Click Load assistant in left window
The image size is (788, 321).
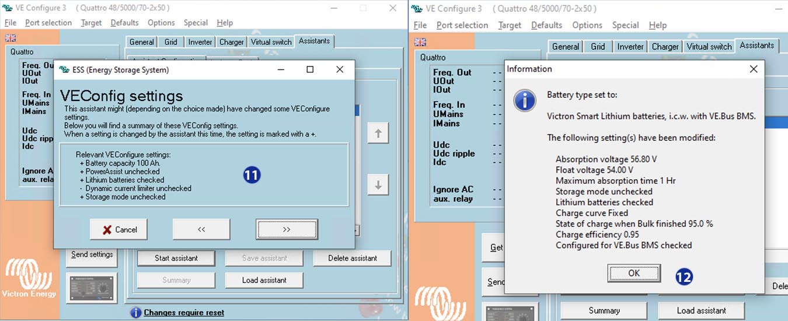[264, 280]
